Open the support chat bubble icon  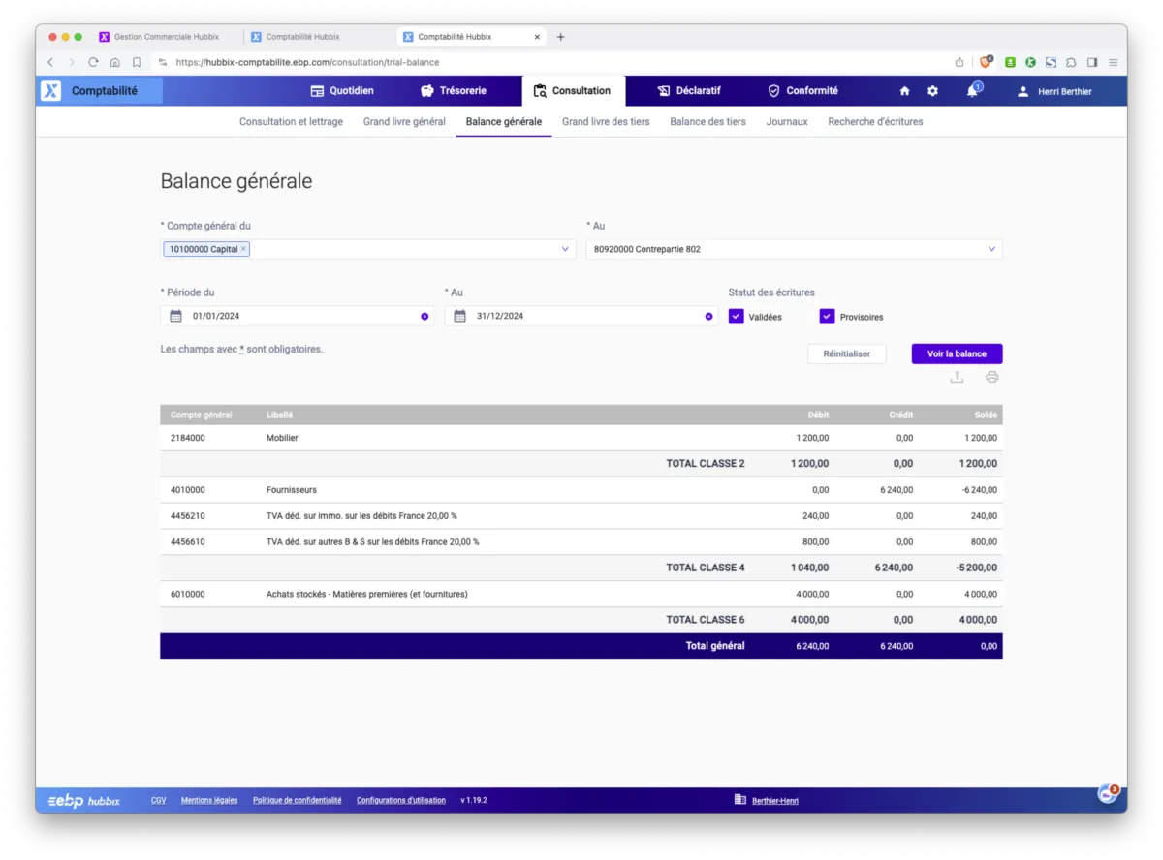coord(1106,794)
